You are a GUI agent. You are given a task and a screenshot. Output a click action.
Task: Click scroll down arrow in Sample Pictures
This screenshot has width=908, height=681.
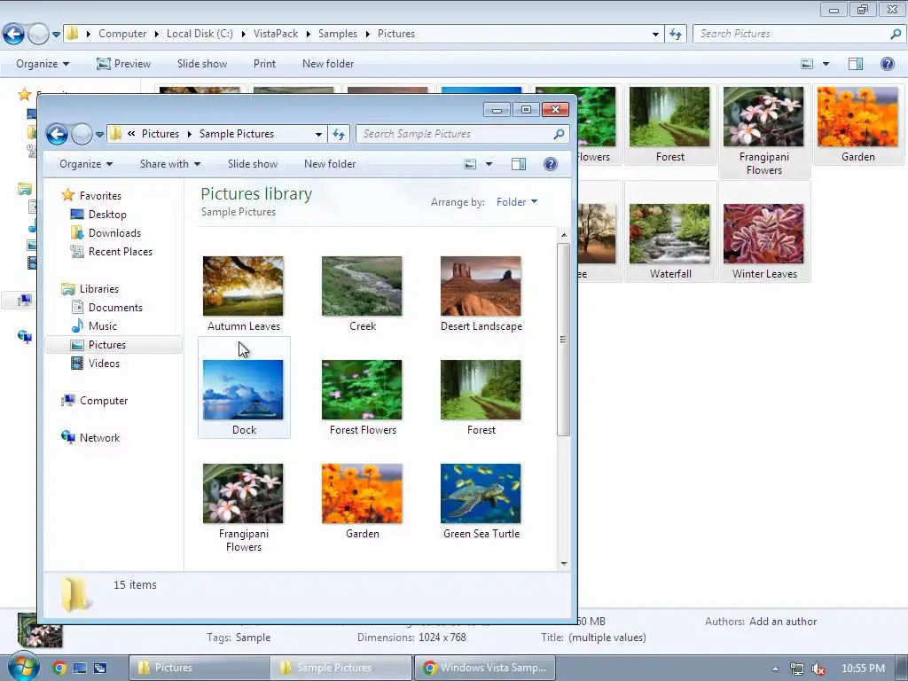coord(564,563)
